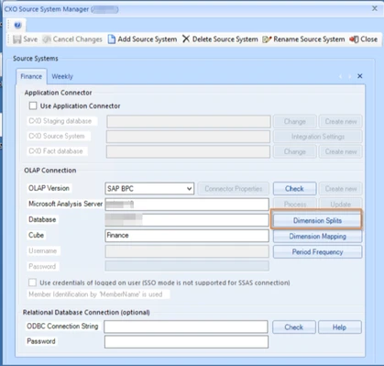Select the Finance tab
This screenshot has width=384, height=366.
pyautogui.click(x=31, y=76)
